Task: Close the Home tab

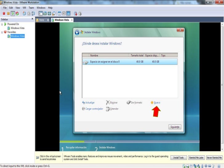Action: [48, 20]
